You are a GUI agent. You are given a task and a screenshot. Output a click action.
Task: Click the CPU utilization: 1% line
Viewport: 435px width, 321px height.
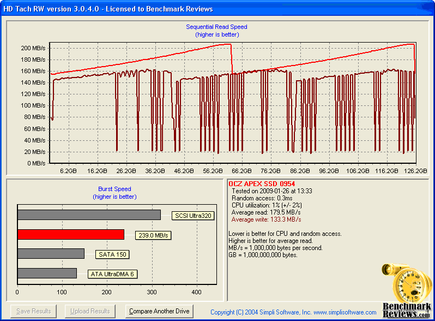pyautogui.click(x=267, y=205)
